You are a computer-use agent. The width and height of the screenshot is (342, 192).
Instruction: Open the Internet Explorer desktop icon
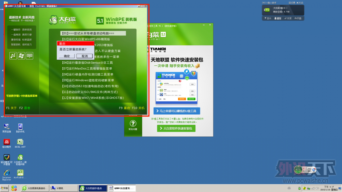tap(7, 175)
